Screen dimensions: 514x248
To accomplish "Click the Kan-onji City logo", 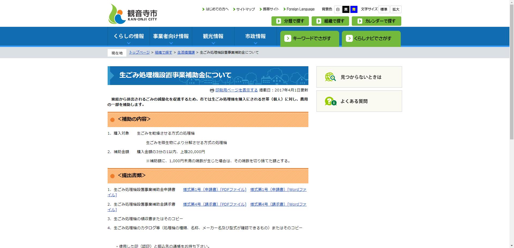I will pos(133,13).
